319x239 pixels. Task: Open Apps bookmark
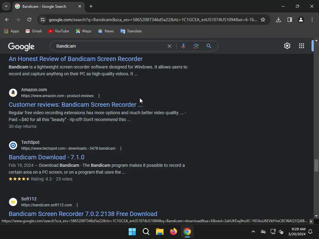pos(12,31)
